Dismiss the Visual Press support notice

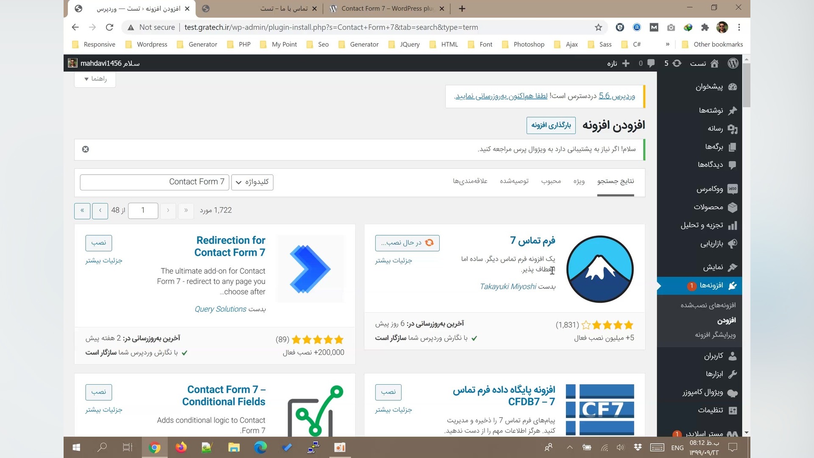[x=86, y=149]
